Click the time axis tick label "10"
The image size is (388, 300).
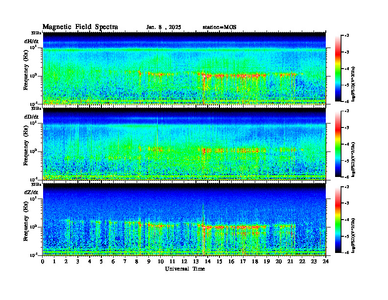tap(161, 262)
